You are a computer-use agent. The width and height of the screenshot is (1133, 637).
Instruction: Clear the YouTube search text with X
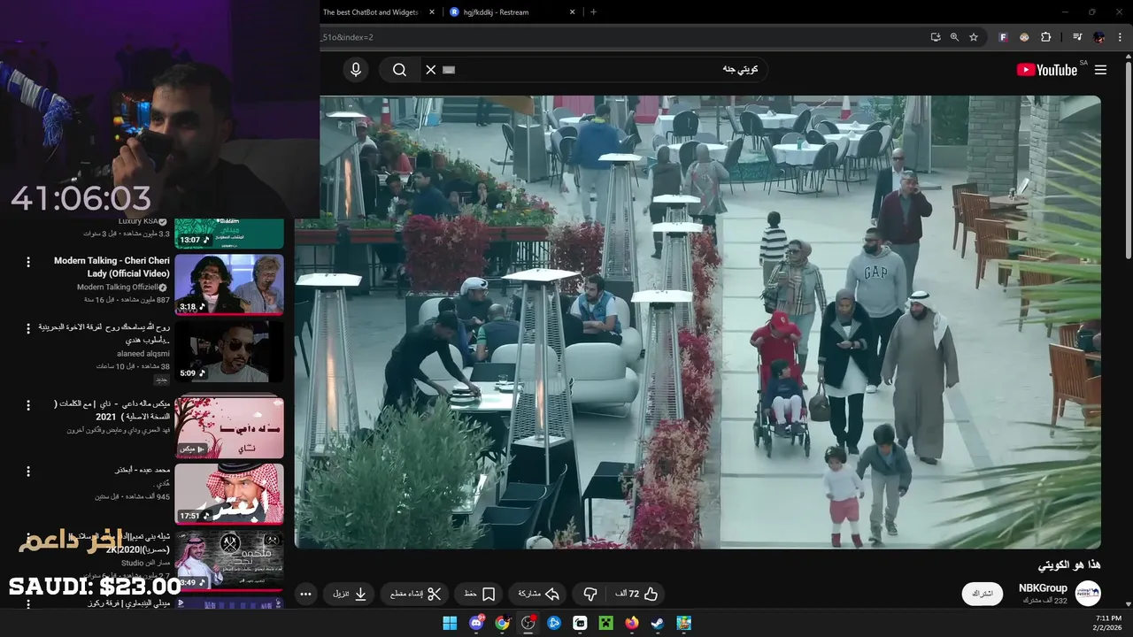pos(431,70)
